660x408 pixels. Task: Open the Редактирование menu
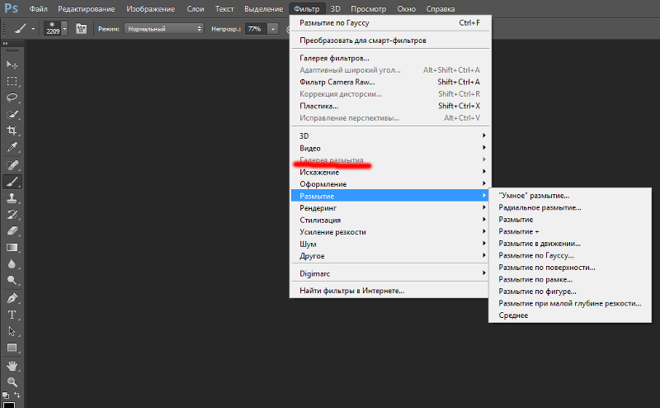point(87,9)
